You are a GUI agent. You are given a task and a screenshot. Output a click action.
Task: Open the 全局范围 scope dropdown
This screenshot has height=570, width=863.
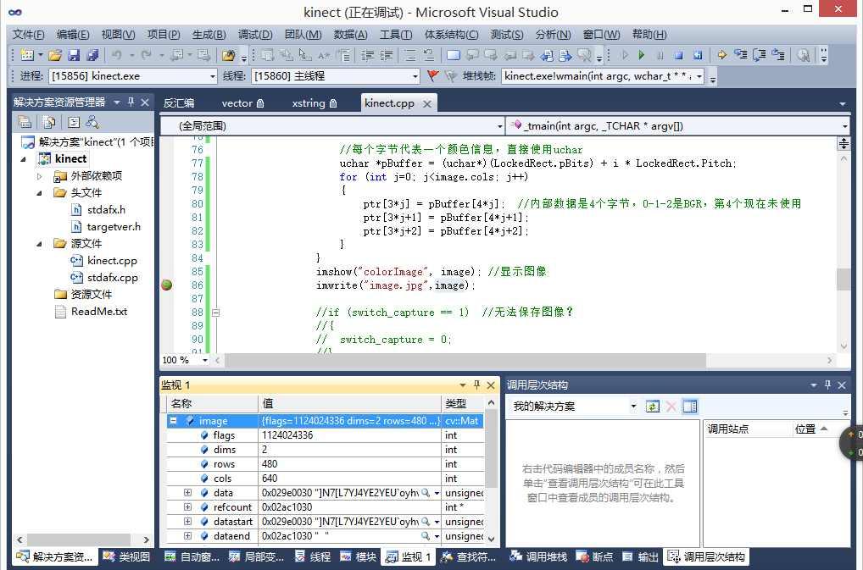[500, 126]
